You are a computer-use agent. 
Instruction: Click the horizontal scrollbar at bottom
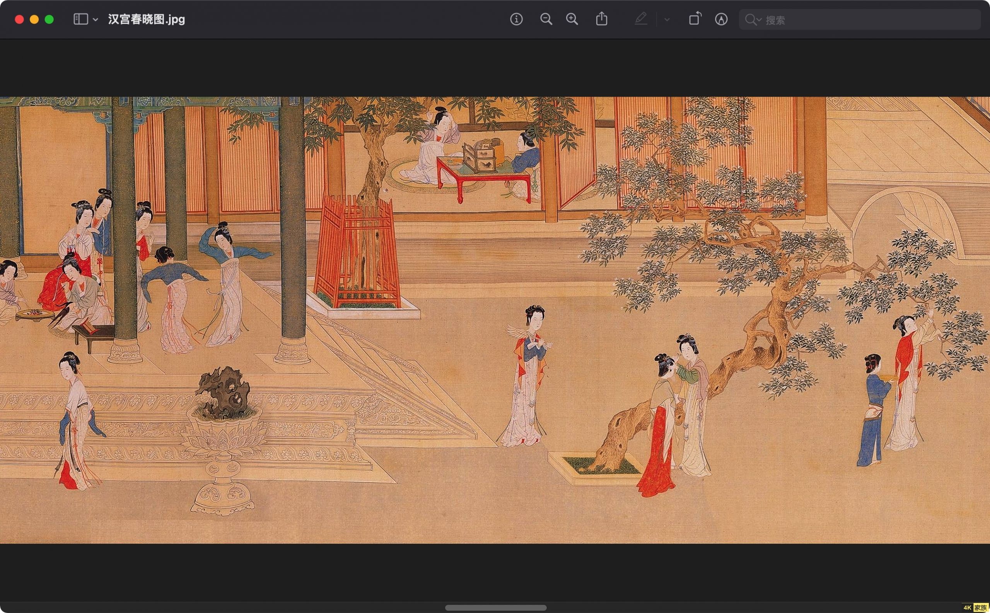point(495,608)
